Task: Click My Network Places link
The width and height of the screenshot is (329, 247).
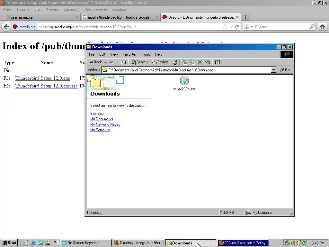Action: pyautogui.click(x=105, y=124)
